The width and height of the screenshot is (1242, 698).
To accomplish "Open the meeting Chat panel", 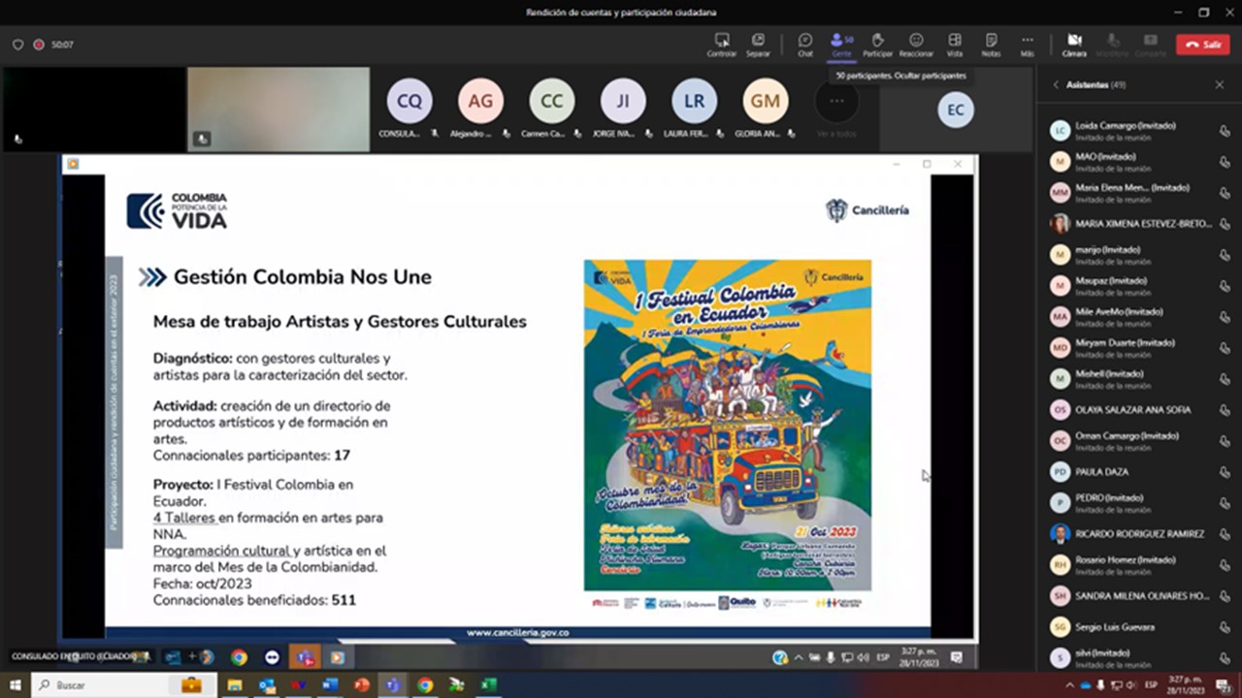I will coord(805,45).
